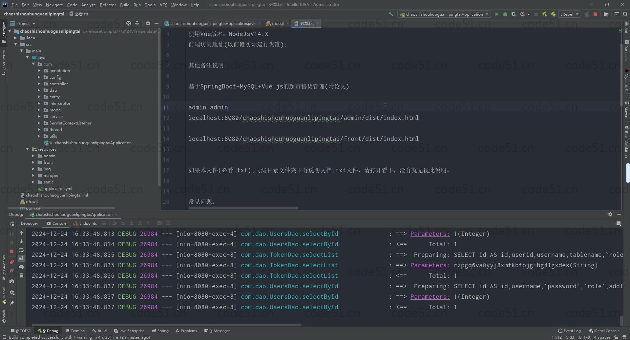Click the green Run application button
Viewport: 630px width, 340px height.
click(497, 14)
